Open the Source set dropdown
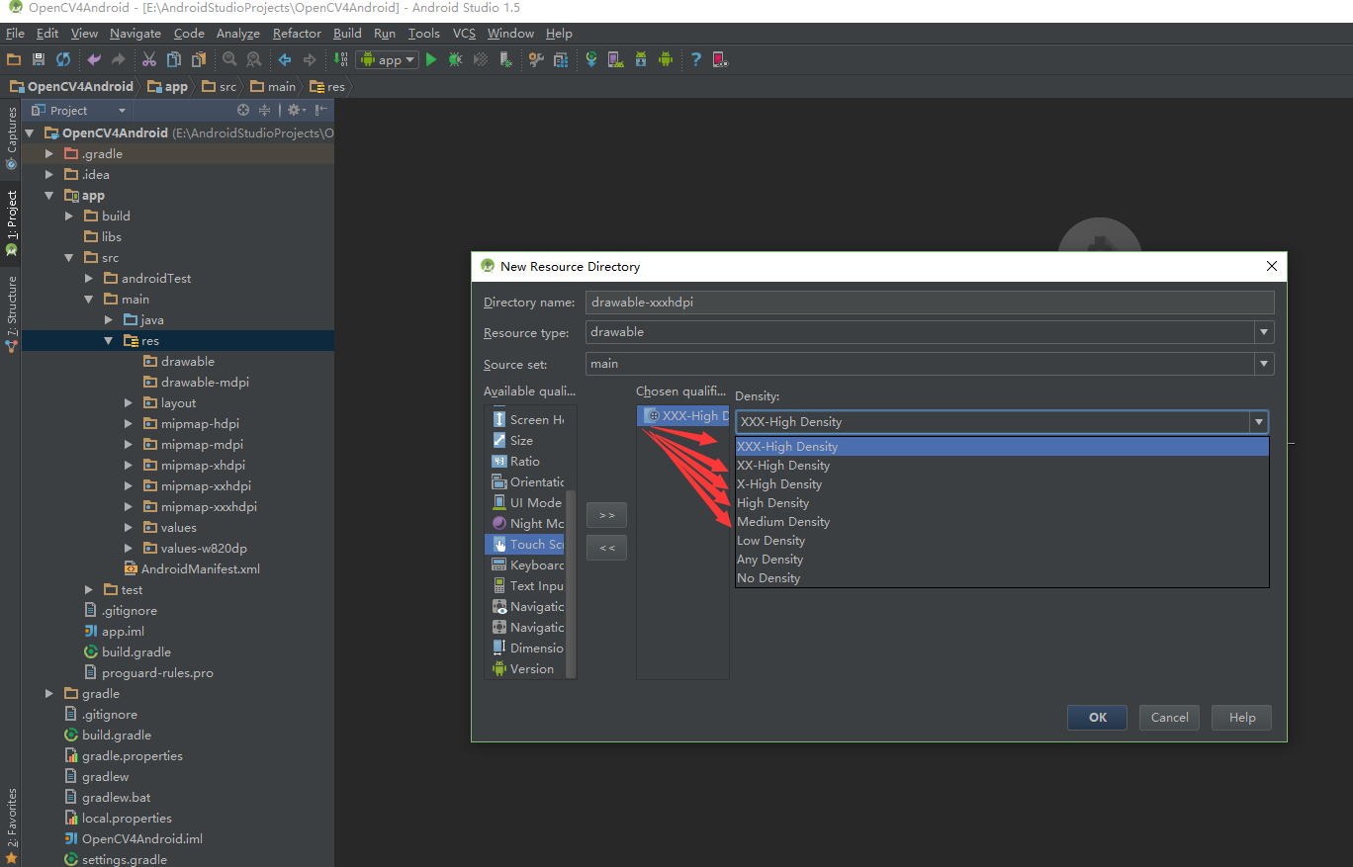The height and width of the screenshot is (867, 1353). [x=1263, y=364]
